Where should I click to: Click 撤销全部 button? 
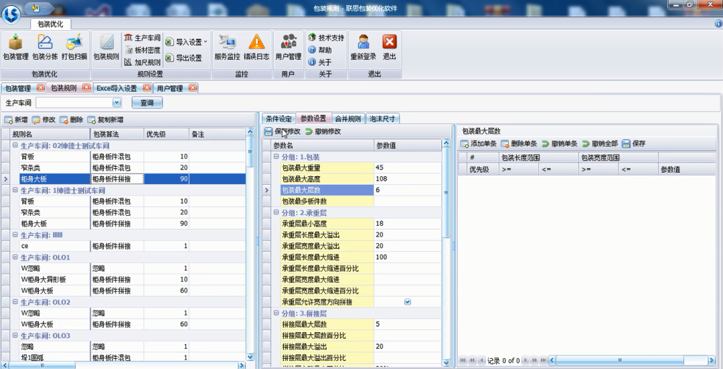tap(600, 144)
